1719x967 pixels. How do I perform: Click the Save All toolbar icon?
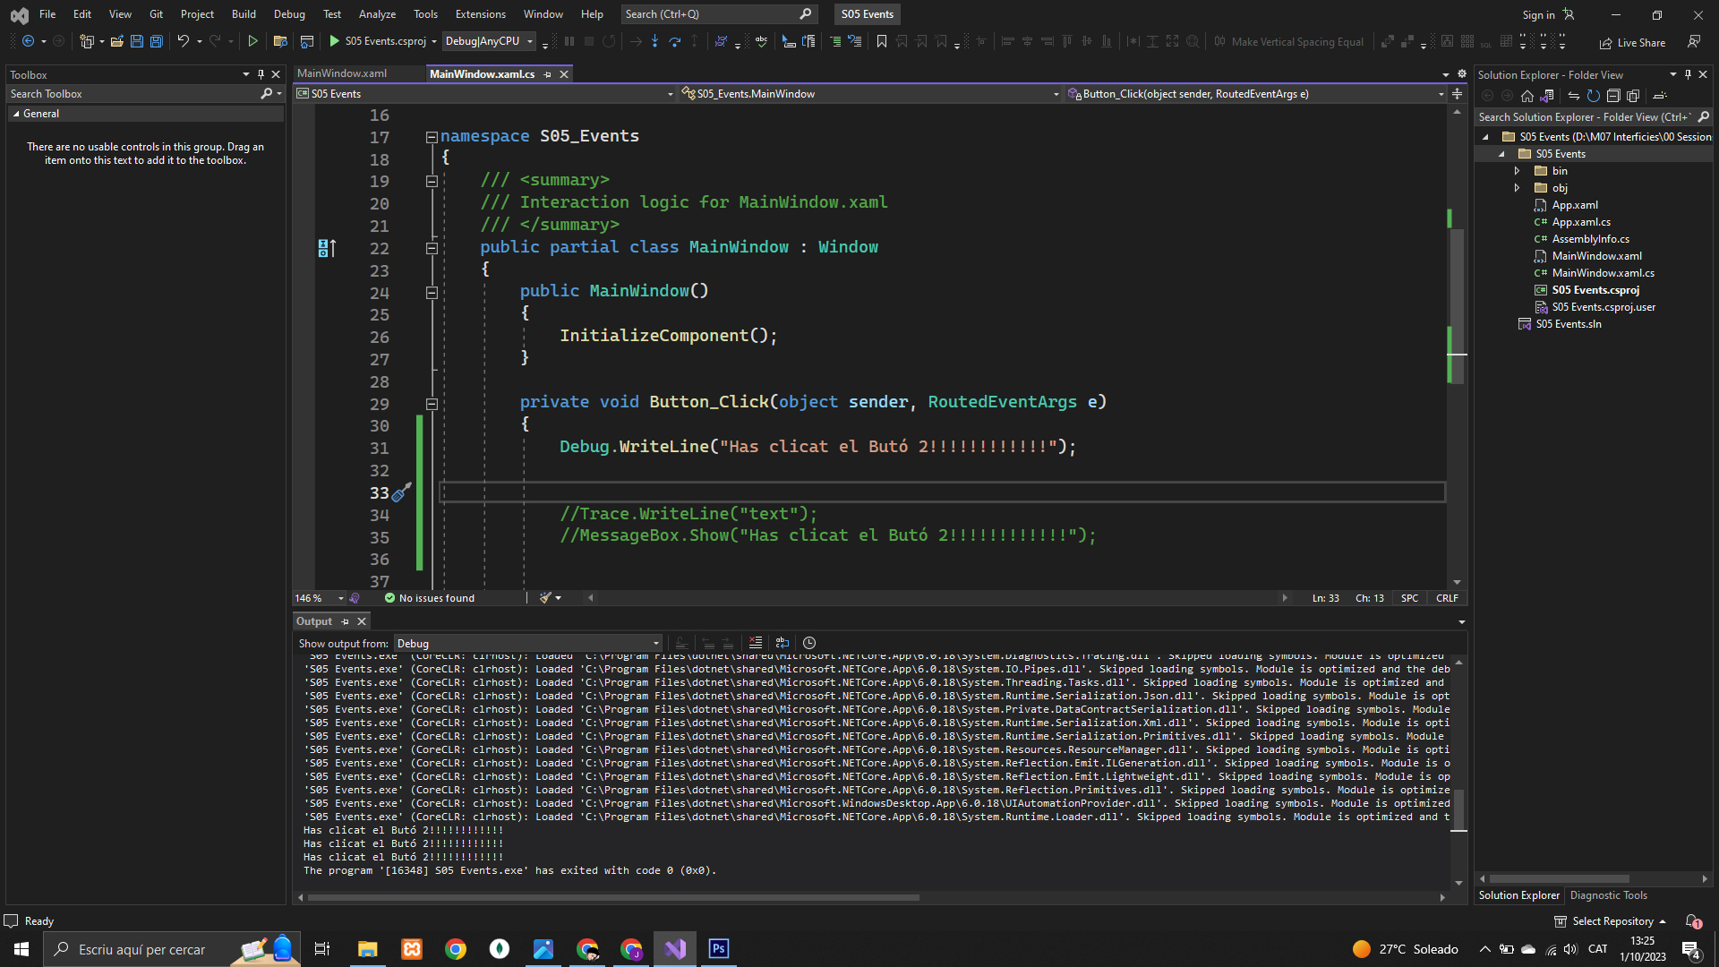coord(157,41)
